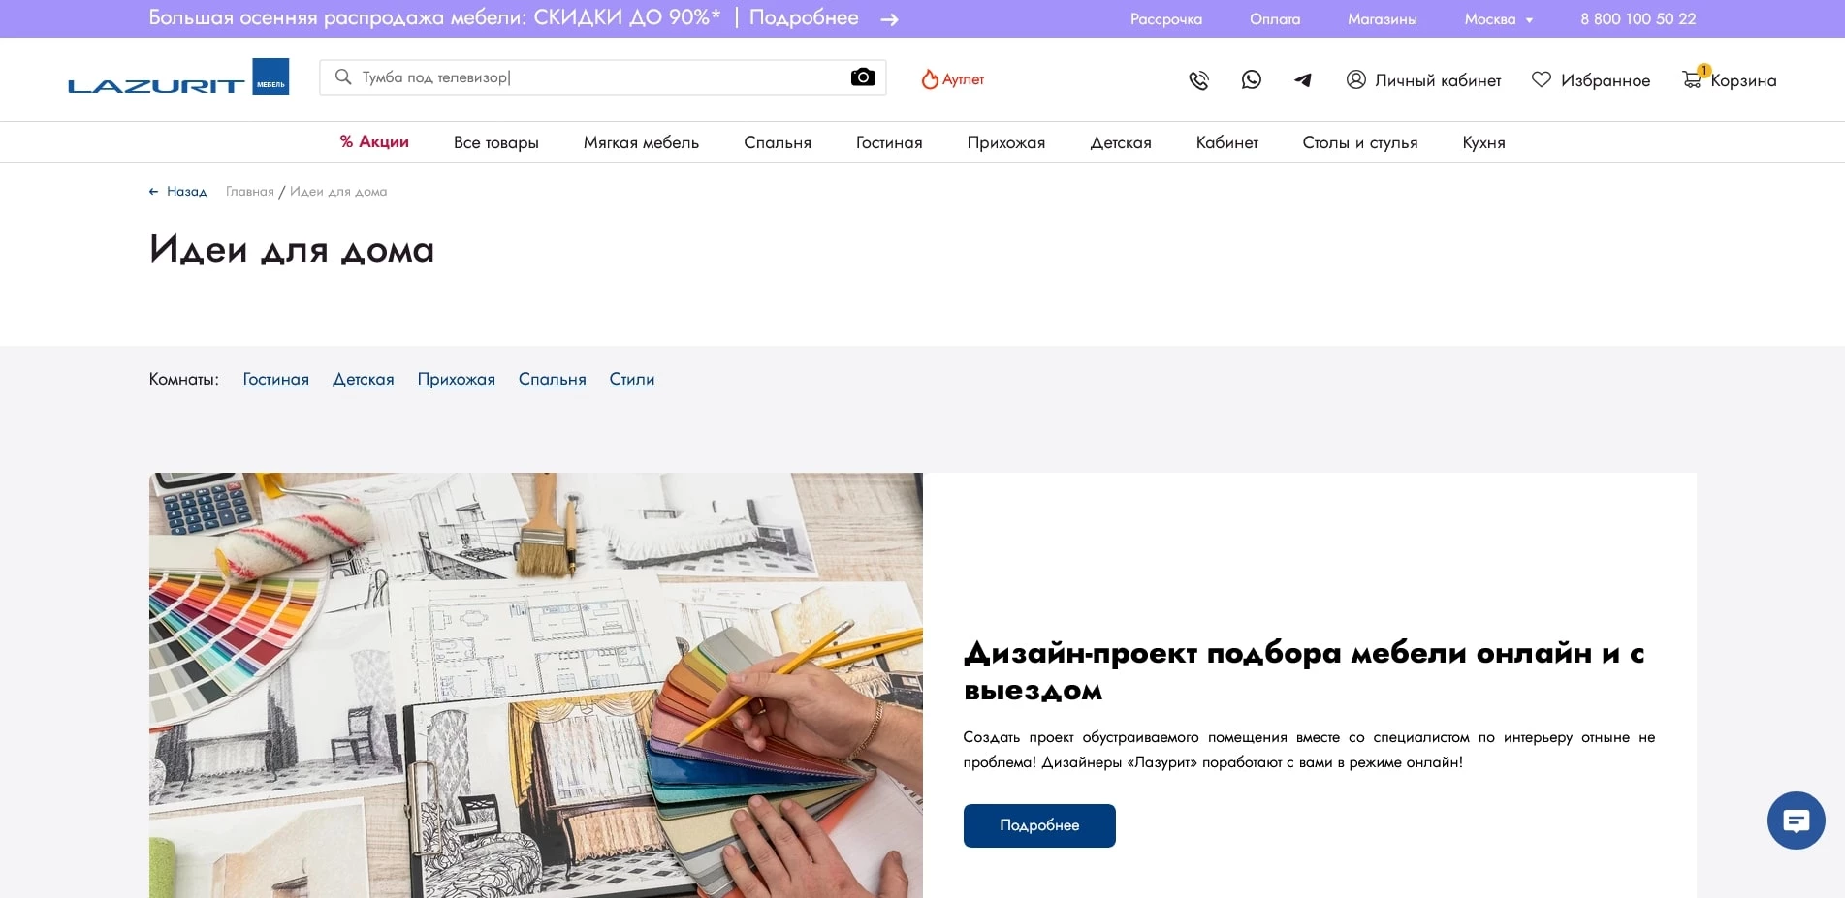Open the Аутлет section
Screen dimensions: 1845x898
point(954,79)
